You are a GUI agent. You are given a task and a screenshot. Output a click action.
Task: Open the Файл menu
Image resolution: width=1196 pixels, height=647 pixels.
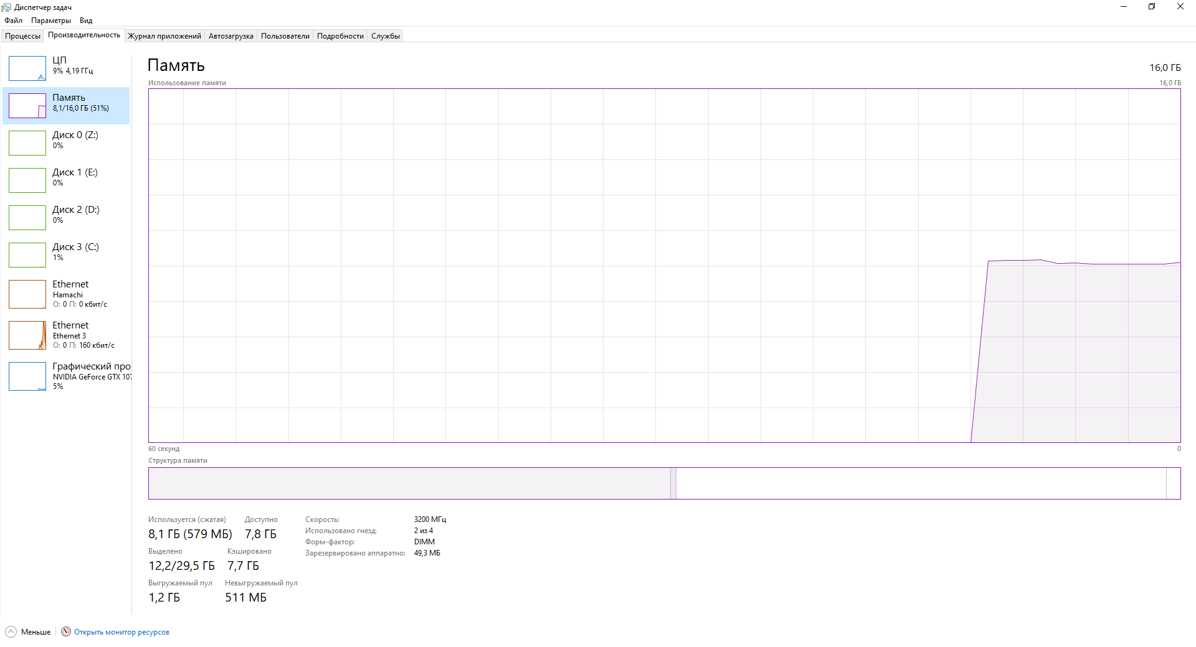pos(13,21)
